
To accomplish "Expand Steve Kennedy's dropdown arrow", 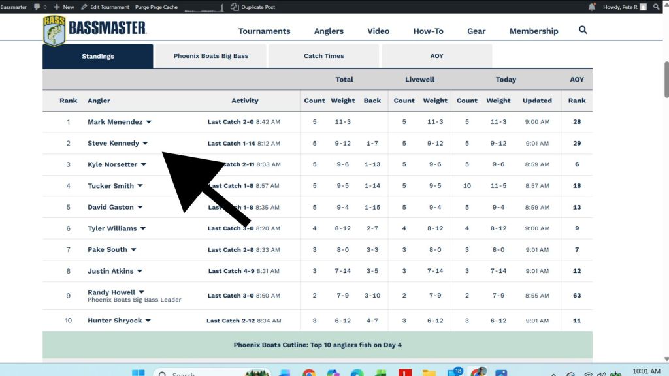I will (145, 144).
